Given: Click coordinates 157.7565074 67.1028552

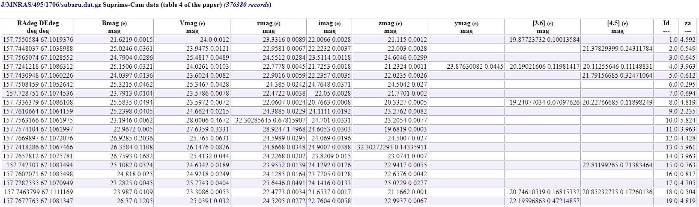Looking at the screenshot, I should tap(38, 58).
